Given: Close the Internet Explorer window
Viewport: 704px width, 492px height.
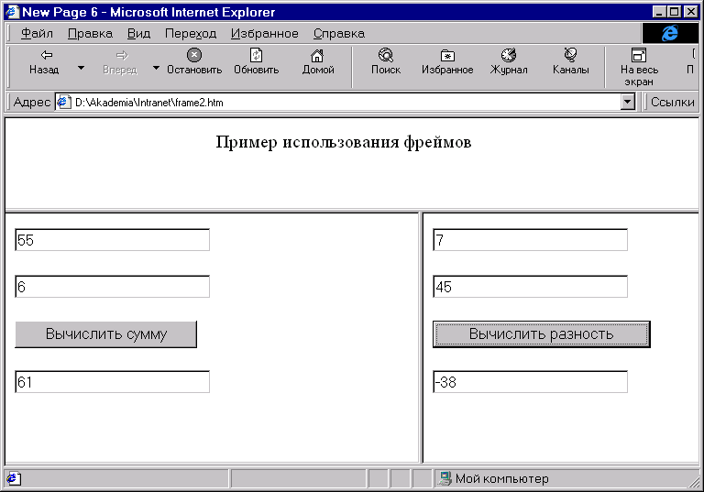Looking at the screenshot, I should coord(691,12).
